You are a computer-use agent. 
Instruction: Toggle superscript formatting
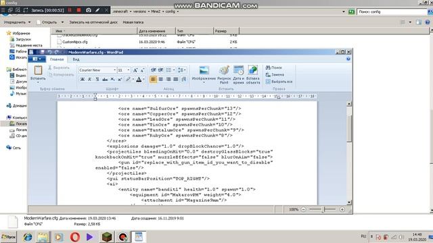point(120,80)
